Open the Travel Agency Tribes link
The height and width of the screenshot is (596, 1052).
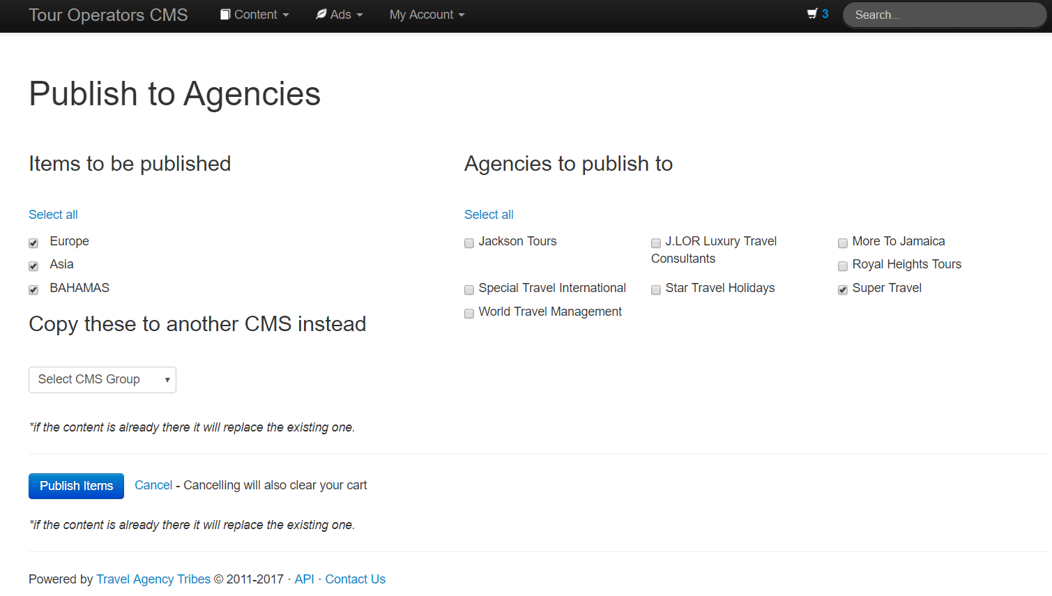pyautogui.click(x=153, y=579)
